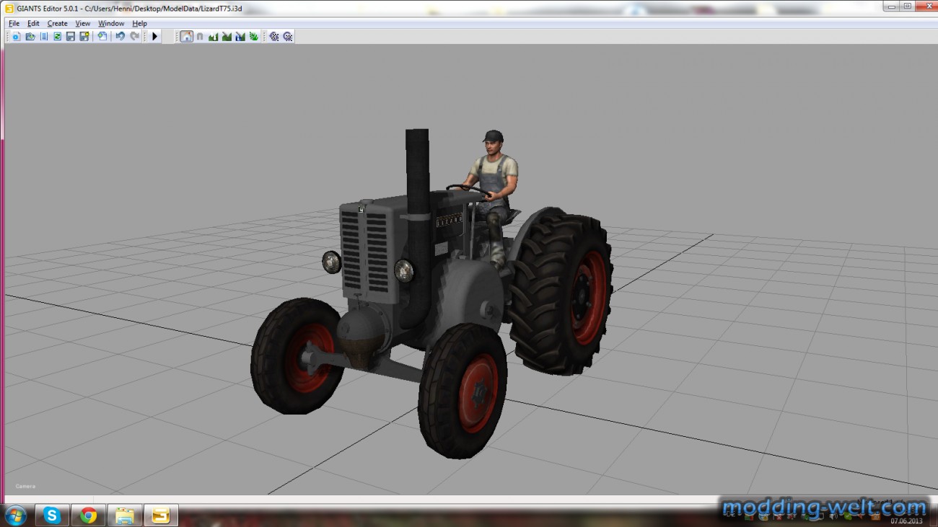This screenshot has height=527, width=938.
Task: Click the New scene toolbar icon
Action: point(16,36)
